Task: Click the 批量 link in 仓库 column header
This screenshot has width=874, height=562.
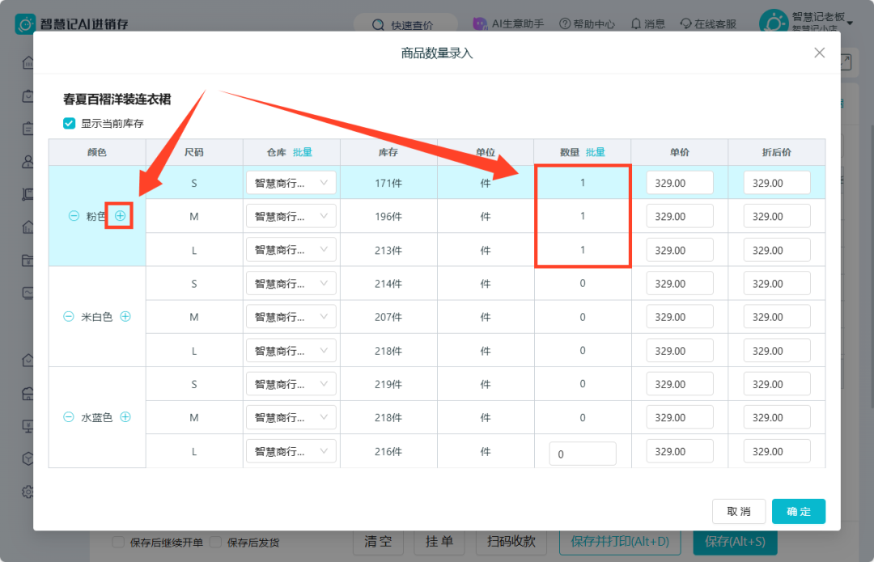Action: (303, 152)
